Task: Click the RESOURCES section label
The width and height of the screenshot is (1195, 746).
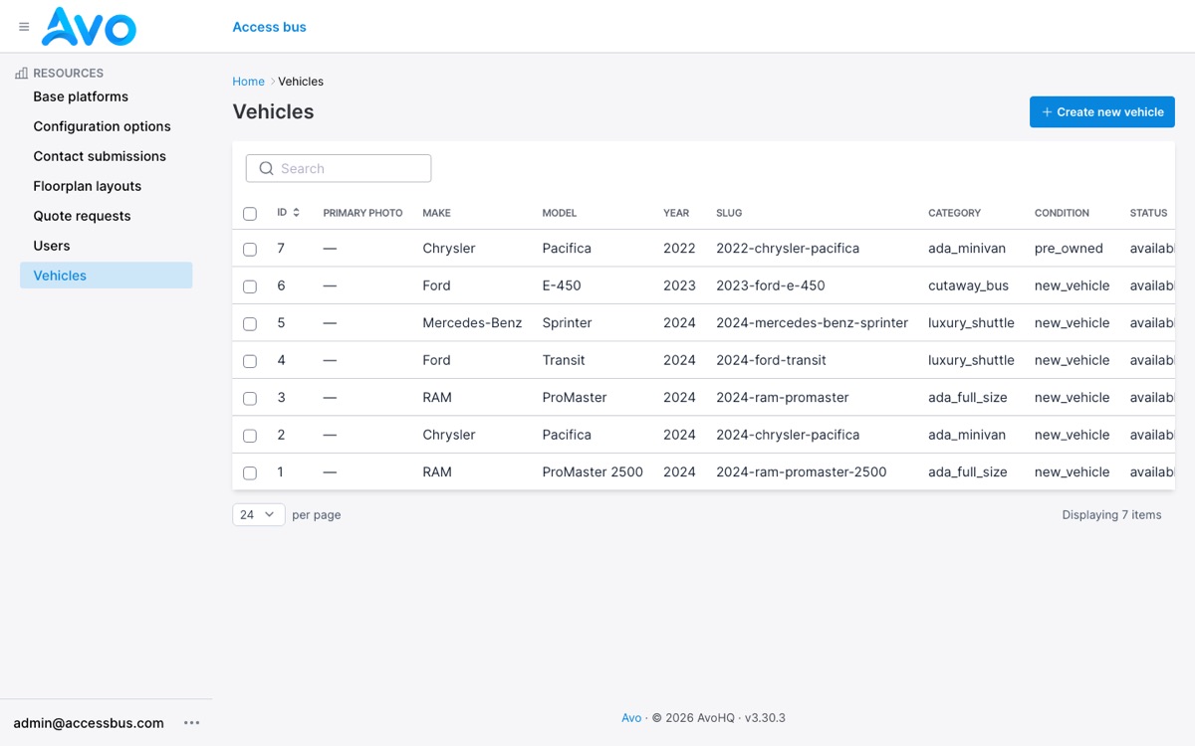Action: [68, 73]
